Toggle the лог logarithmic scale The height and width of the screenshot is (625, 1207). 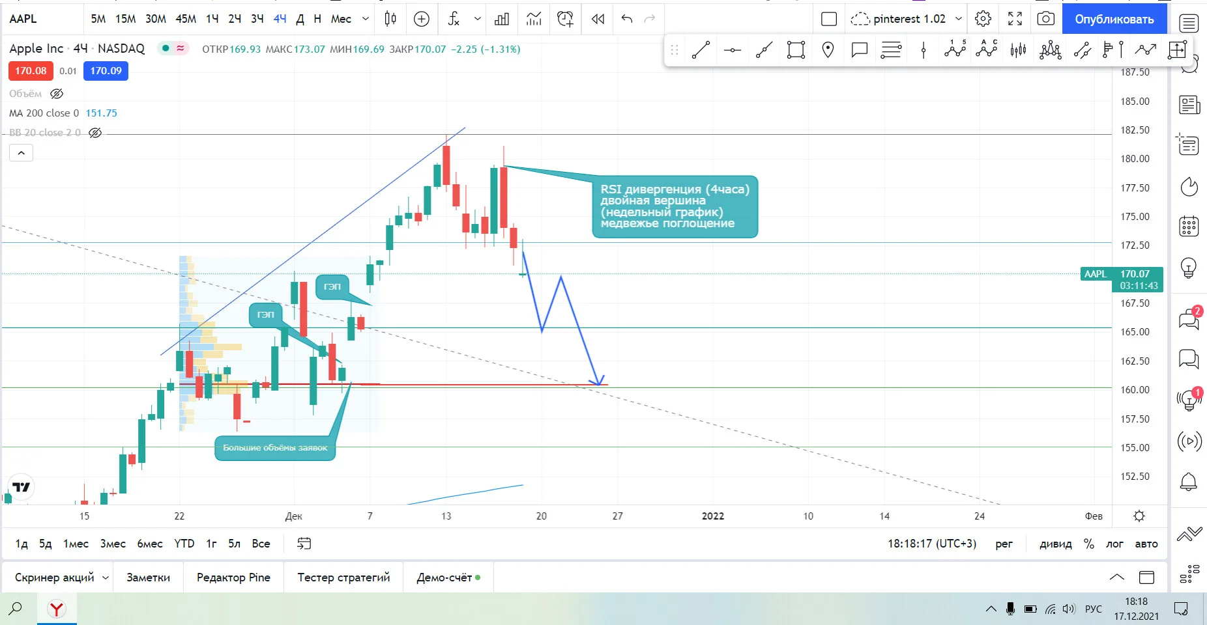coord(1114,544)
